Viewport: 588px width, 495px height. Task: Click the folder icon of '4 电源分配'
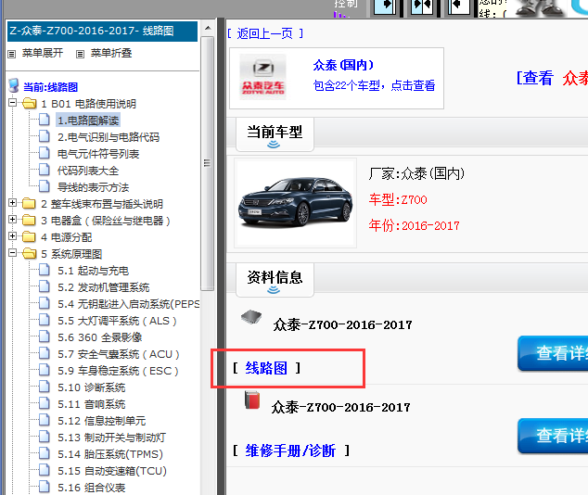(x=29, y=236)
